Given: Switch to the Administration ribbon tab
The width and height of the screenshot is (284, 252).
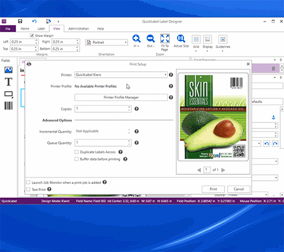Looking at the screenshot, I should pyautogui.click(x=78, y=29).
